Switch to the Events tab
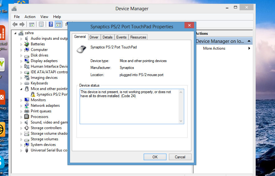 (x=121, y=37)
